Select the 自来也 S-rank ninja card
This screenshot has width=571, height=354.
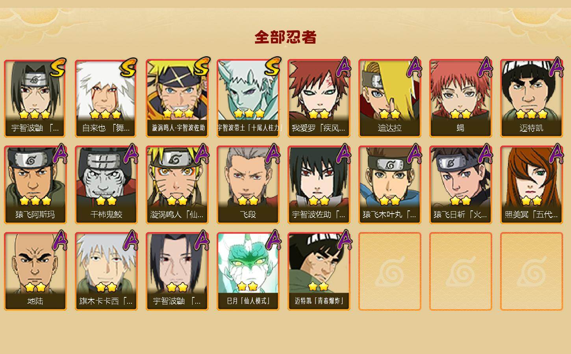click(106, 98)
